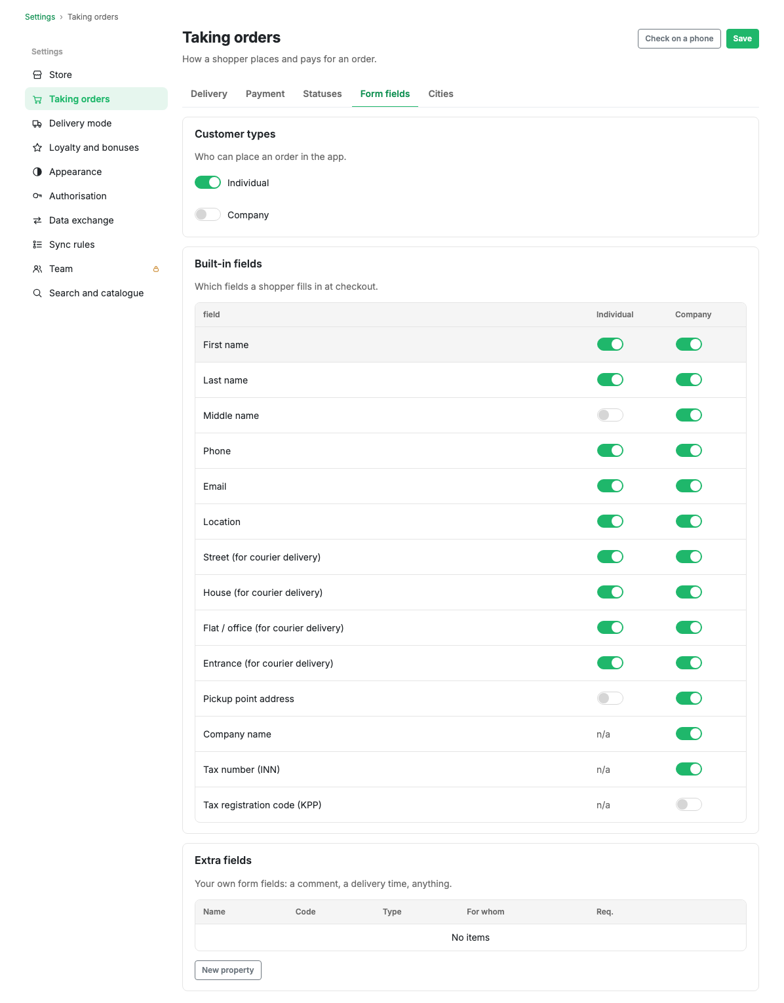Viewport: 784px width, 1003px height.
Task: Click the Tax registration code (KPP) label
Action: tap(262, 805)
